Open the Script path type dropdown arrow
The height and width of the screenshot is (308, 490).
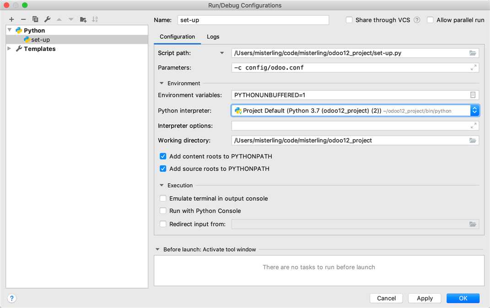coord(222,53)
